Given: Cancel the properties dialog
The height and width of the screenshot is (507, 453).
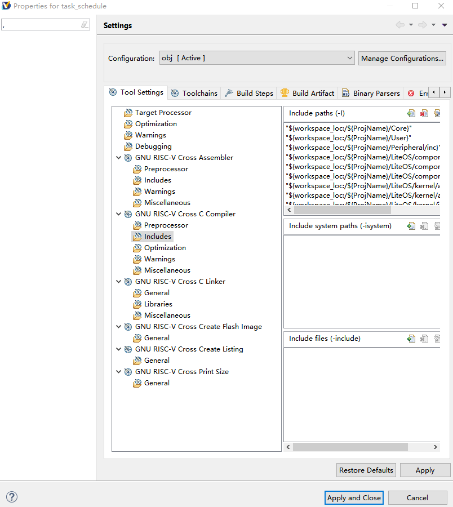Looking at the screenshot, I should point(418,497).
